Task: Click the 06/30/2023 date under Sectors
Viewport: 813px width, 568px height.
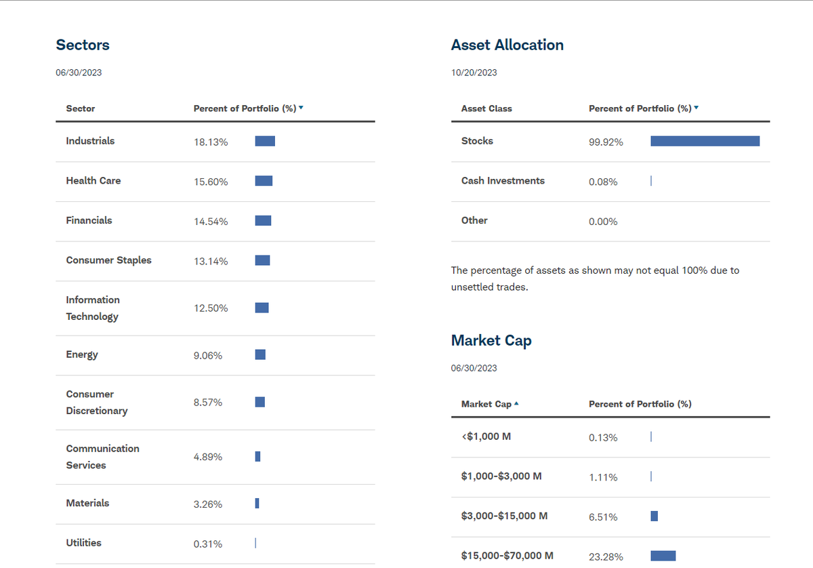Action: 78,72
